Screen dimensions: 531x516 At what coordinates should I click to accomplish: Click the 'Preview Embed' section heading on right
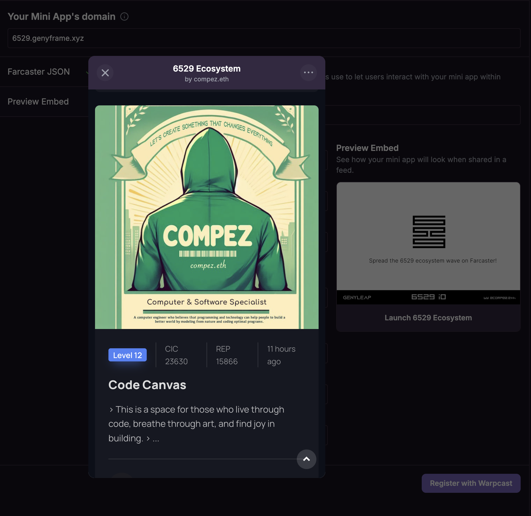point(367,148)
